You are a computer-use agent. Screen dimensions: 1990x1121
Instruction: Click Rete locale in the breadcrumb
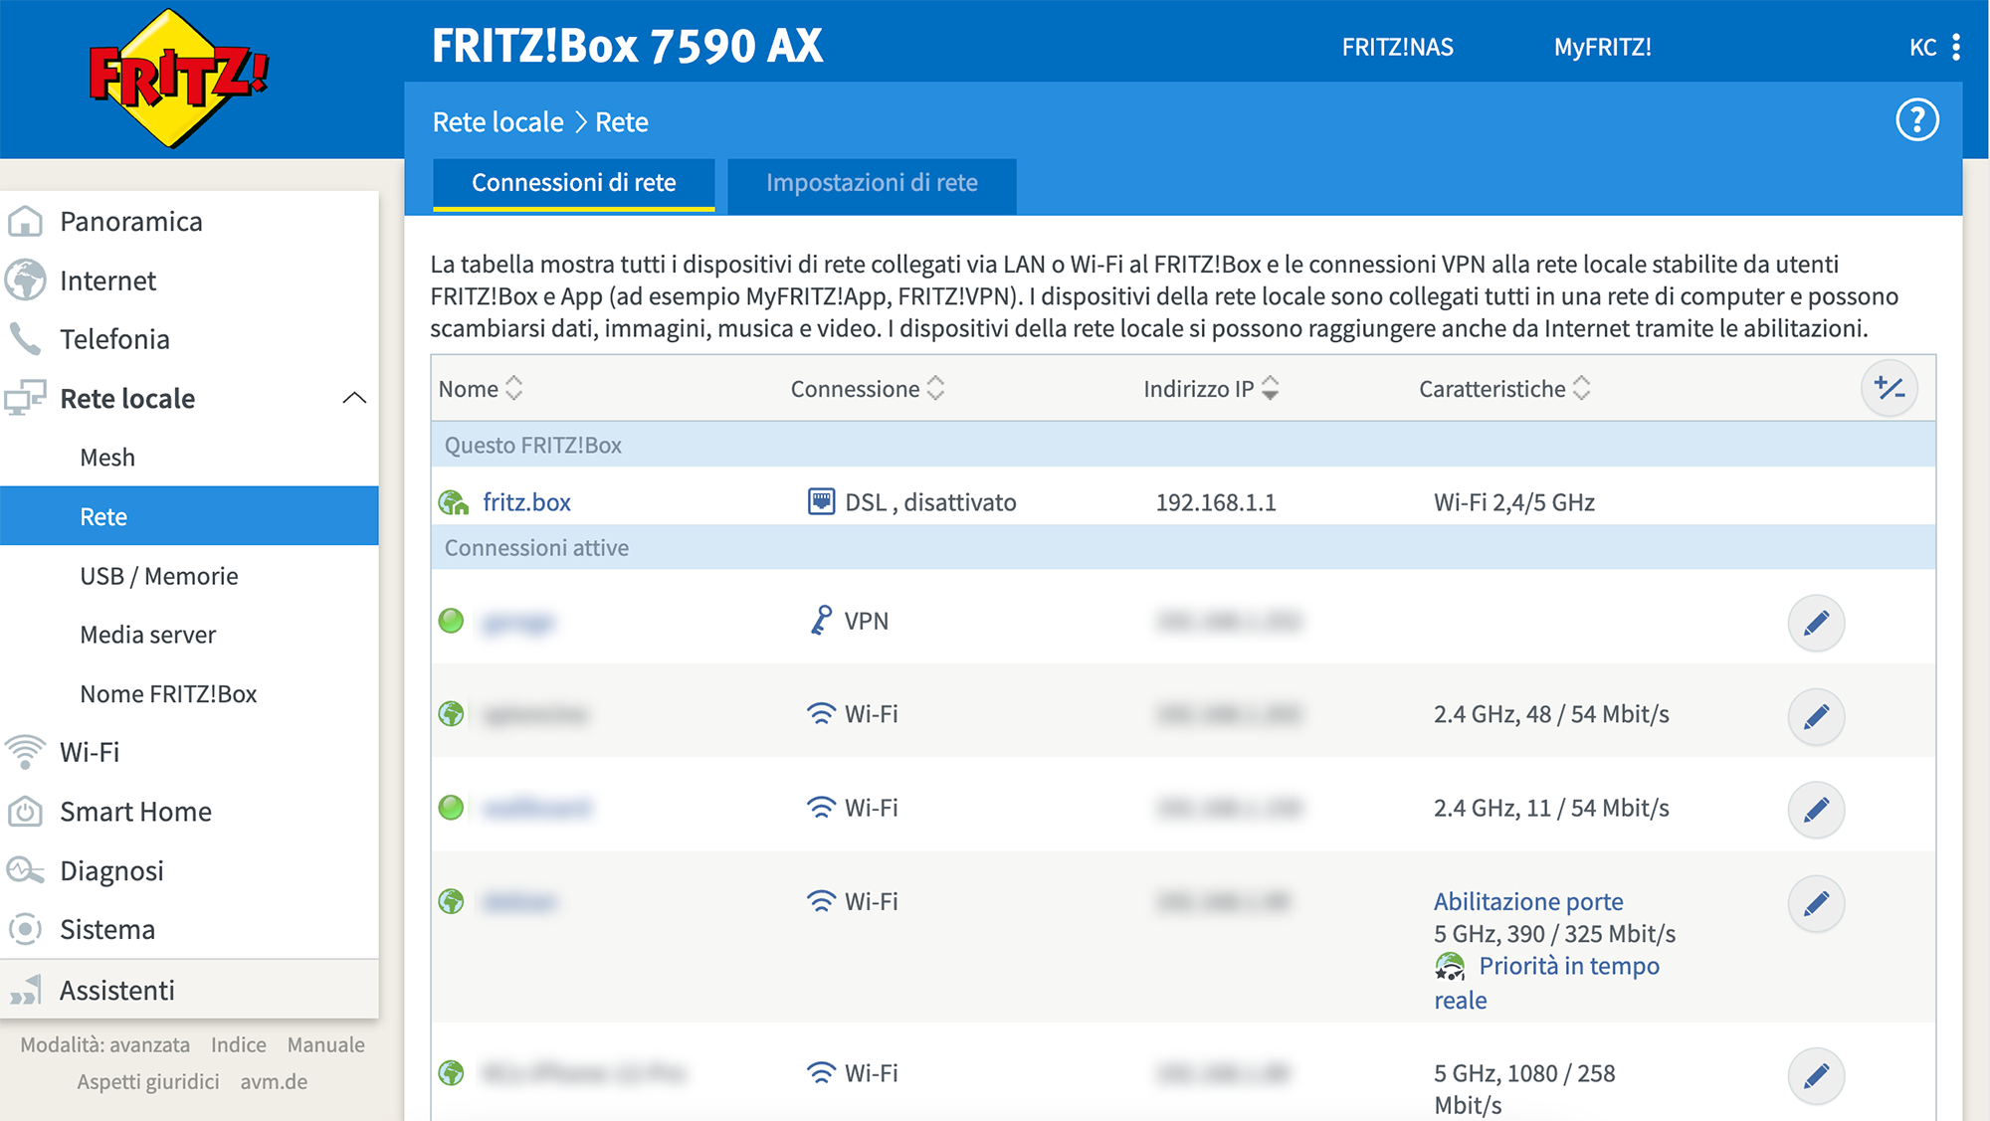(x=497, y=121)
